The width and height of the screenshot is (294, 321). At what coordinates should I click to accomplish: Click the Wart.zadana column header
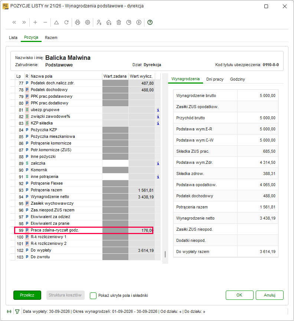coord(115,77)
